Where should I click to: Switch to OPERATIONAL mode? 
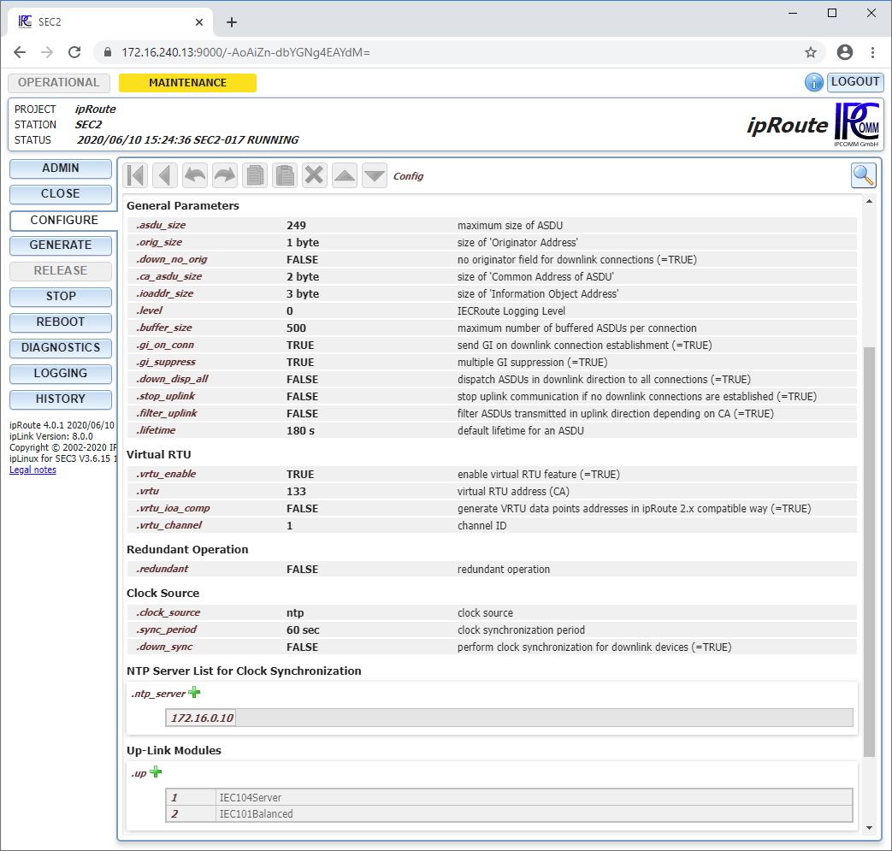[x=59, y=83]
